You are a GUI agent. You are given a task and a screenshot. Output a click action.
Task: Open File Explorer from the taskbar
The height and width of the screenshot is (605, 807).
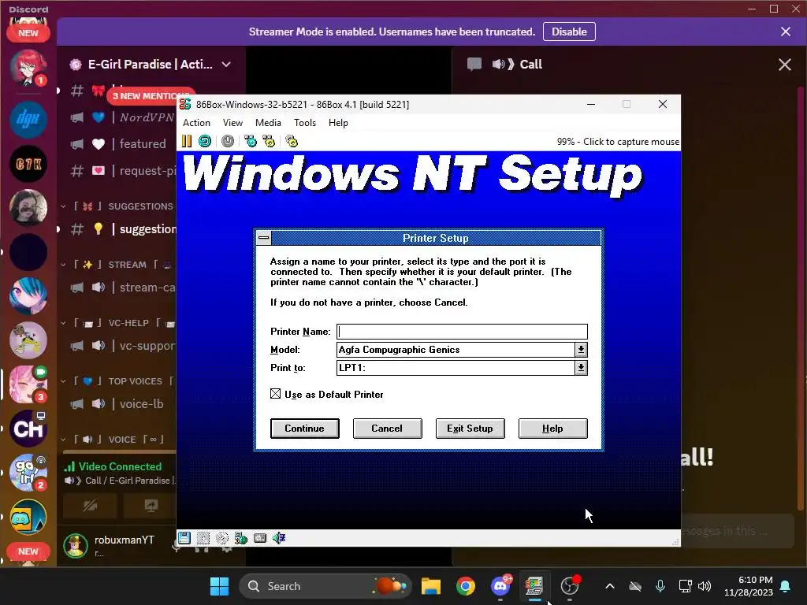[x=431, y=586]
